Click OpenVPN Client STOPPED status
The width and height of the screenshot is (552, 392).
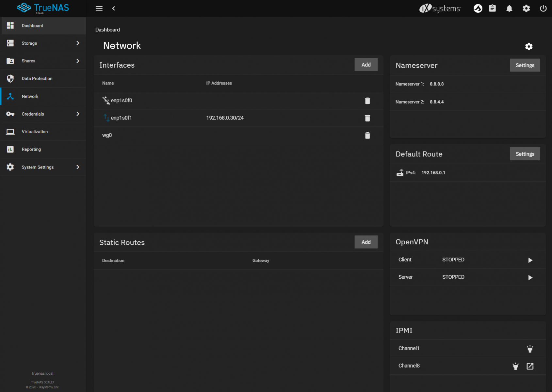(x=453, y=260)
